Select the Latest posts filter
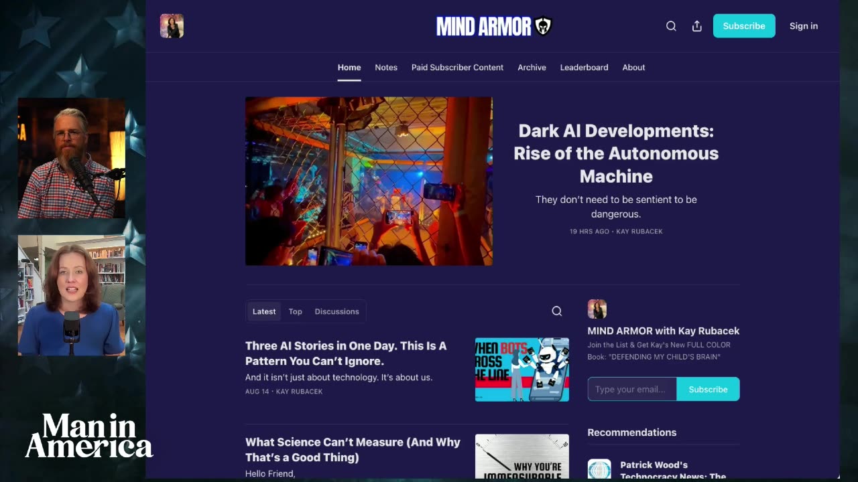The width and height of the screenshot is (858, 482). [x=264, y=311]
